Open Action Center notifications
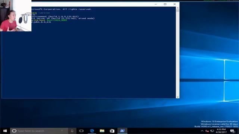239x134 pixels. coord(232,131)
